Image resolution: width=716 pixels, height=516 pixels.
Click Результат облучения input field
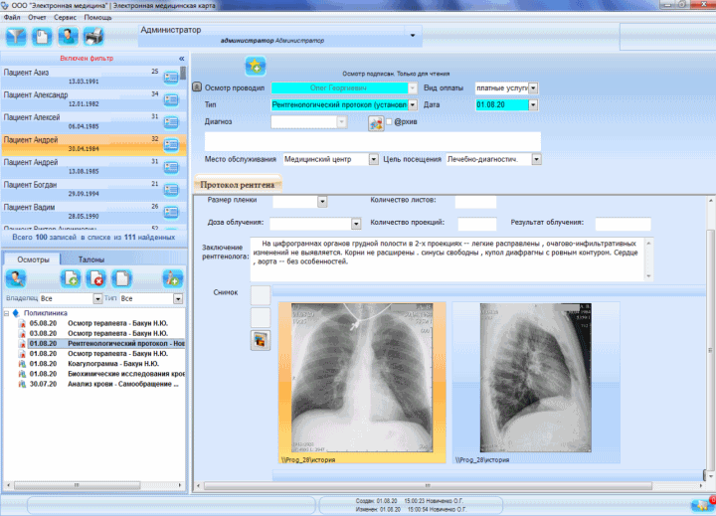[x=623, y=224]
